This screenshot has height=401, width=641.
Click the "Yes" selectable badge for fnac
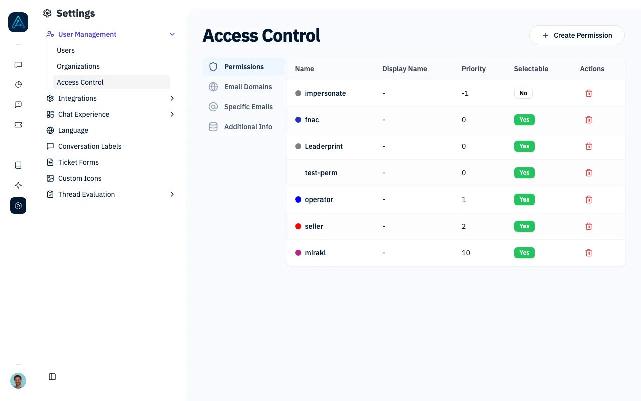coord(524,120)
